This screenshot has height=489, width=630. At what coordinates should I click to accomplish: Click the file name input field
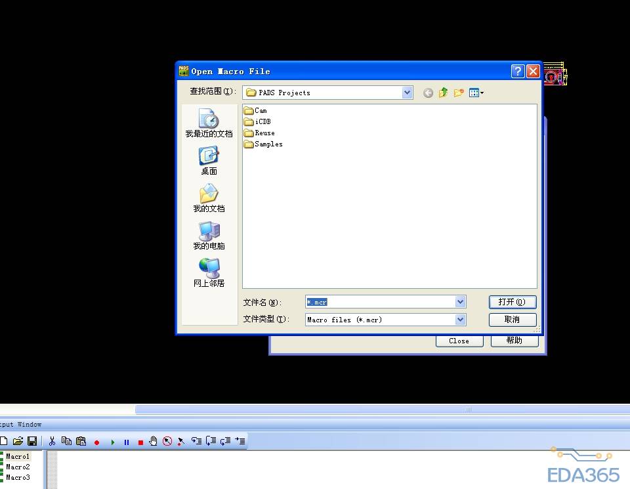[x=381, y=302]
